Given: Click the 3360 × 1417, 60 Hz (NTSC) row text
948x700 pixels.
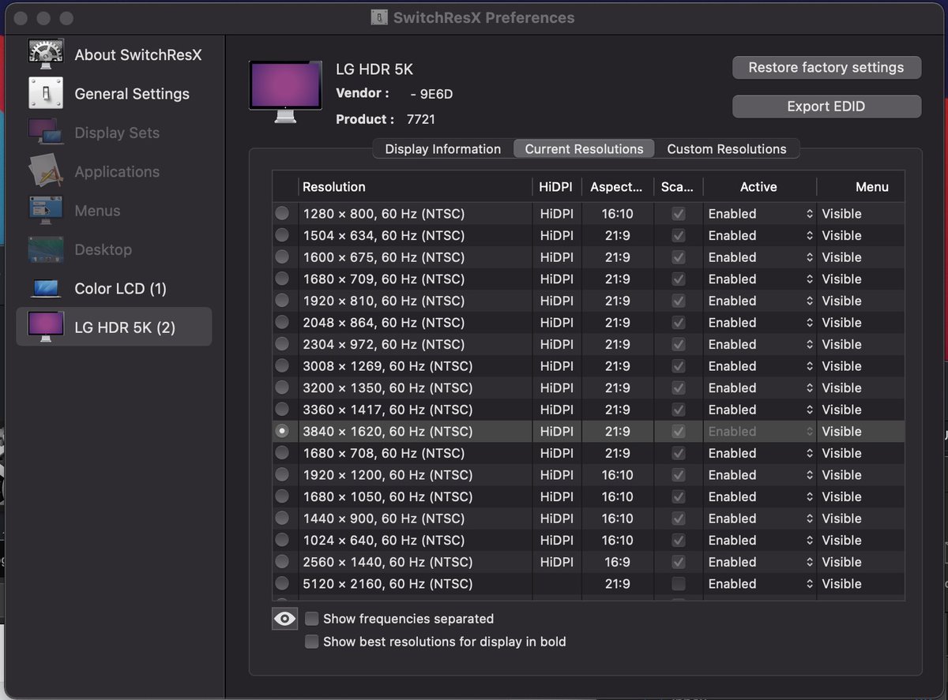Looking at the screenshot, I should (x=388, y=410).
